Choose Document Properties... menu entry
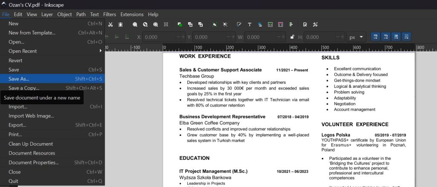 pyautogui.click(x=52, y=163)
